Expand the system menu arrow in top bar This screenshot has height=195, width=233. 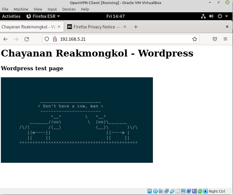[227, 16]
